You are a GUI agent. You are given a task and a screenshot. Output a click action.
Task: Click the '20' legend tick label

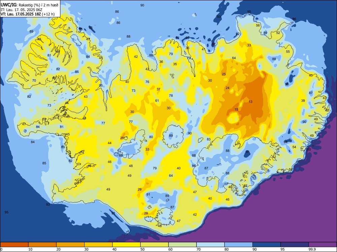pos(58,249)
